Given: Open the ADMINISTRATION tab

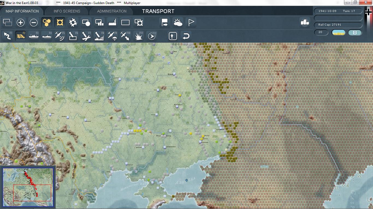Looking at the screenshot, I should point(112,11).
